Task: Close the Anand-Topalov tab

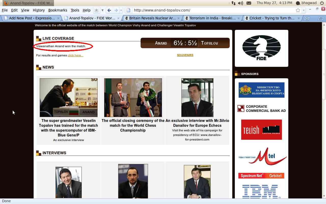Action: [x=118, y=18]
